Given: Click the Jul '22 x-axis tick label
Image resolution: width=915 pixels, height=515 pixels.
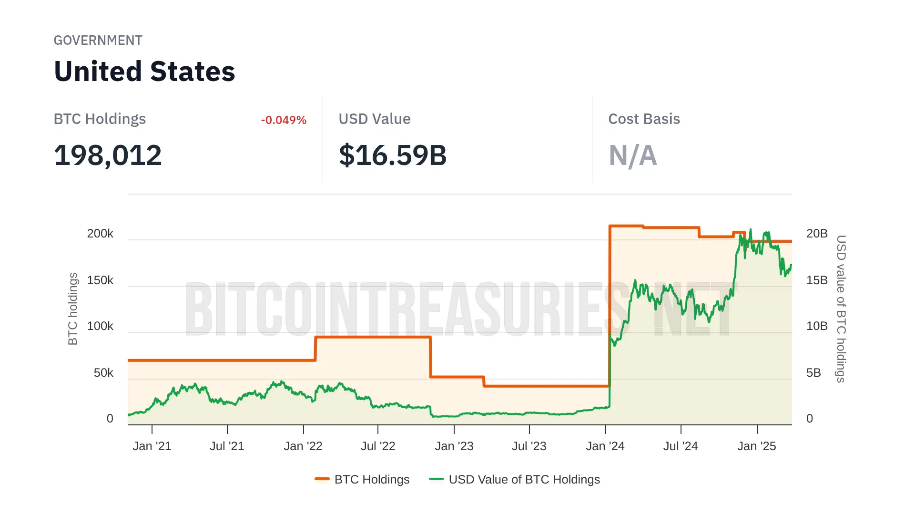Looking at the screenshot, I should 378,446.
